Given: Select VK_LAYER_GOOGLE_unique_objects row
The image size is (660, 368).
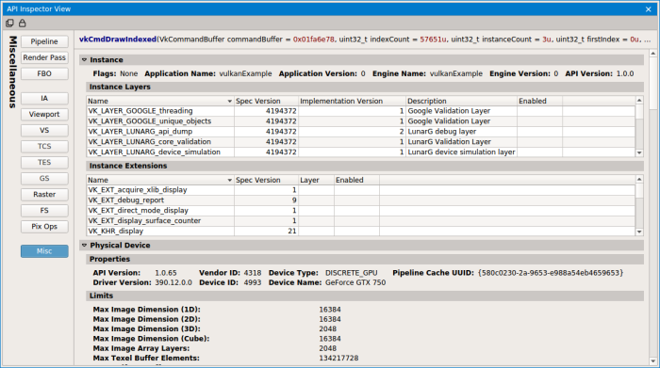Looking at the screenshot, I should pos(361,121).
